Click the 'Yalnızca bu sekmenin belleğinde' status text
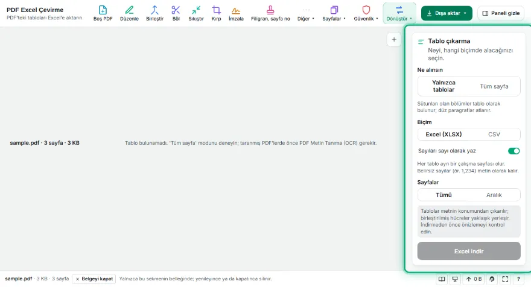531x287 pixels. coord(196,279)
